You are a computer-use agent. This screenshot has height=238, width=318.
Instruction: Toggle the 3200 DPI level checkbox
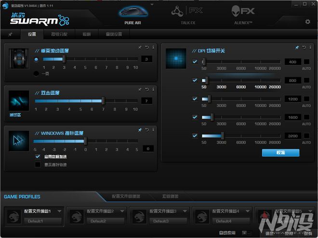pos(195,136)
